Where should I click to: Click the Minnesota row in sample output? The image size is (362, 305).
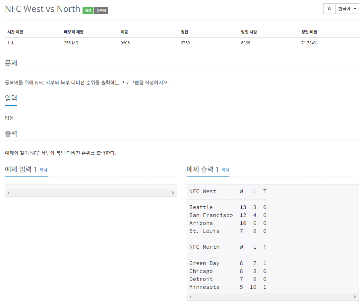(228, 287)
